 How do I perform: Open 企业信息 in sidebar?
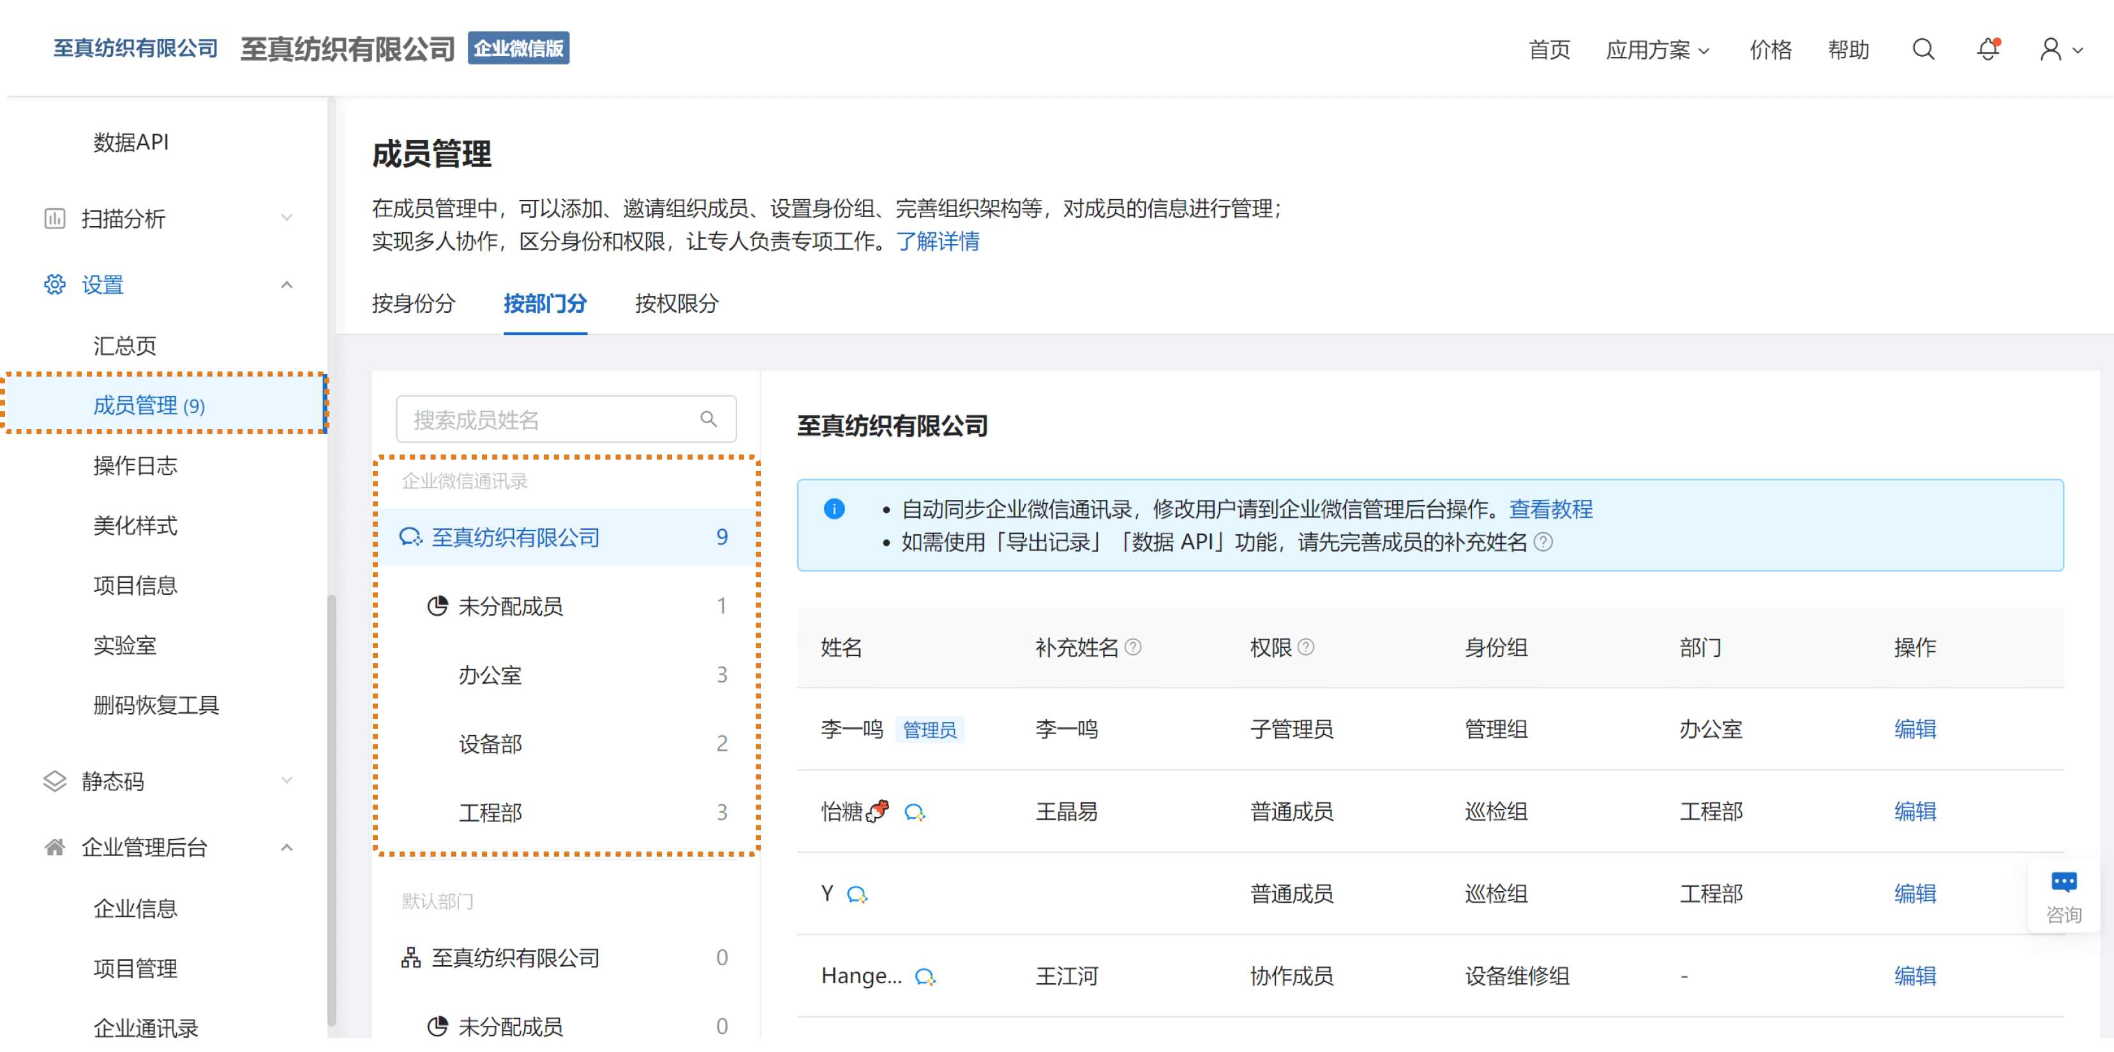135,908
